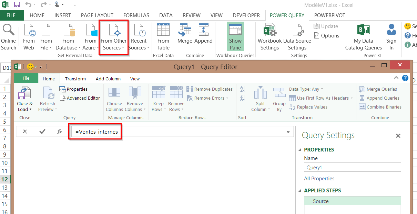Image resolution: width=417 pixels, height=214 pixels.
Task: Open Advanced Editor in Query group
Action: coord(80,98)
